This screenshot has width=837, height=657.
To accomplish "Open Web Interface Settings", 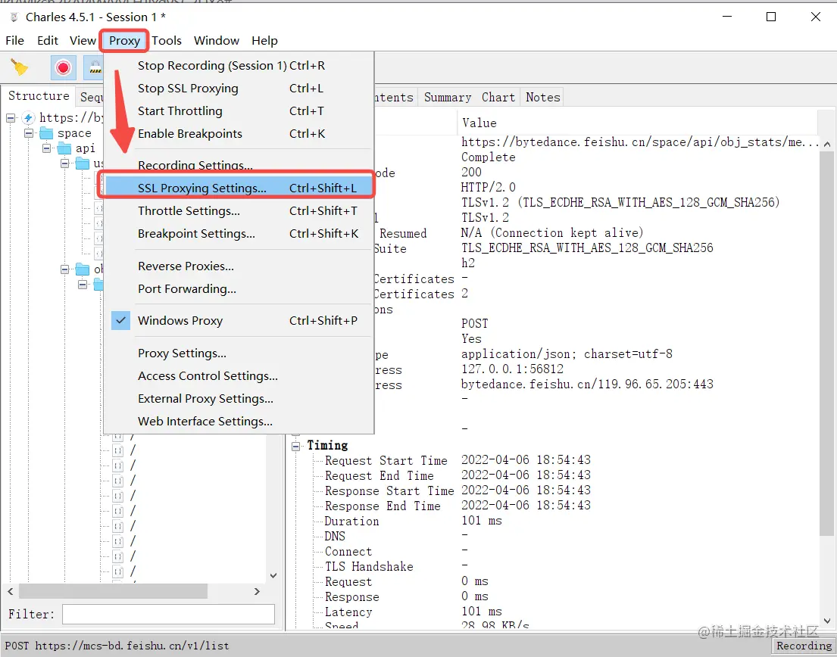I will click(x=239, y=422).
